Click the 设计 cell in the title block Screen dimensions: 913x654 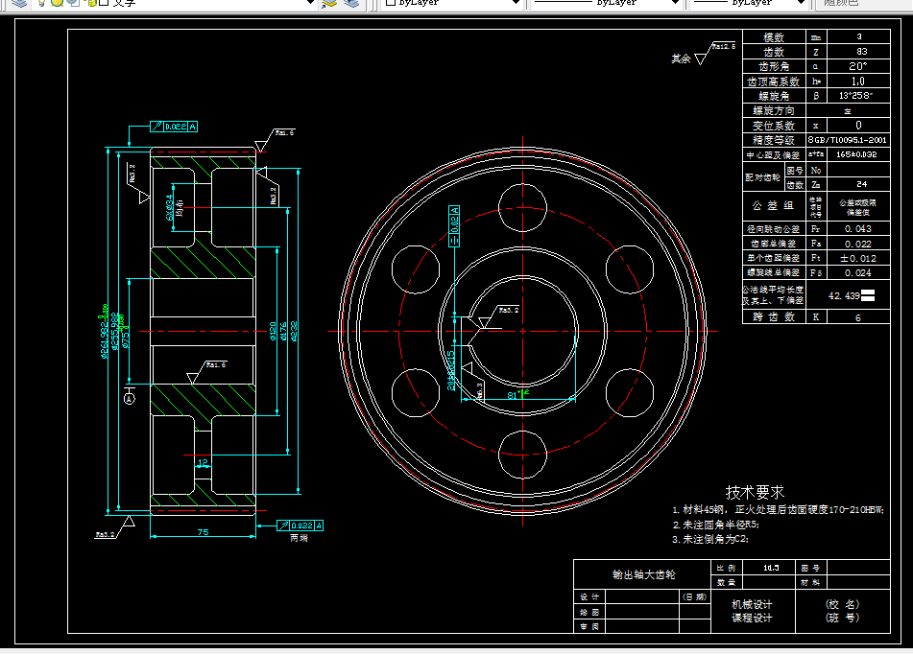pos(589,597)
